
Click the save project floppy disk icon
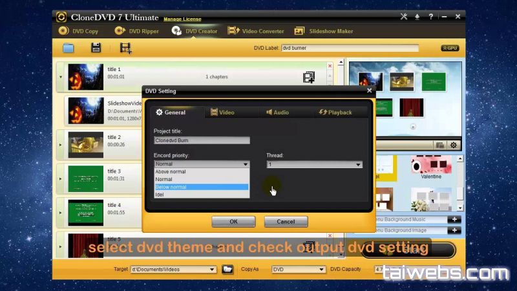pos(96,48)
